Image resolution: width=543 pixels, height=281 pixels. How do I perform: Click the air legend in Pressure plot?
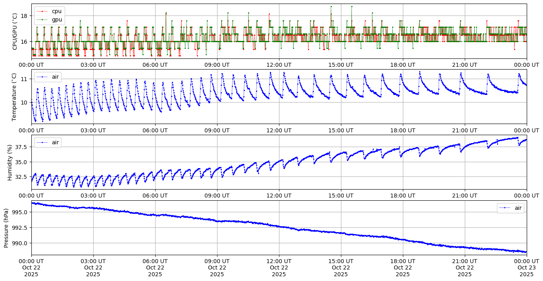(x=510, y=208)
